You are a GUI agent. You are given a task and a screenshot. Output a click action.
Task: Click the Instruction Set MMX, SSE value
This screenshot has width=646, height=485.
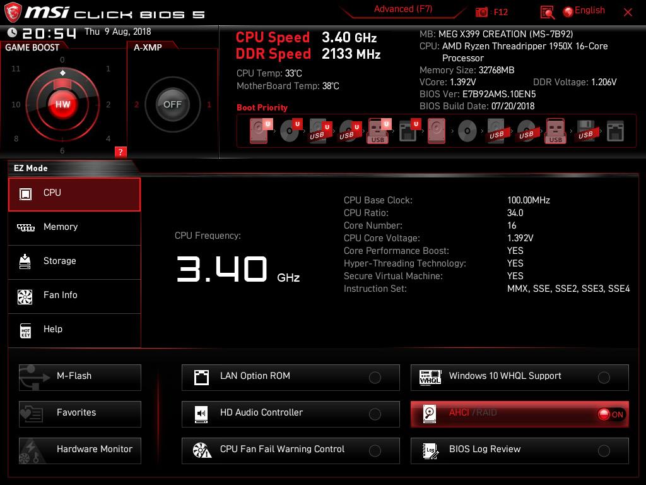[x=568, y=289]
